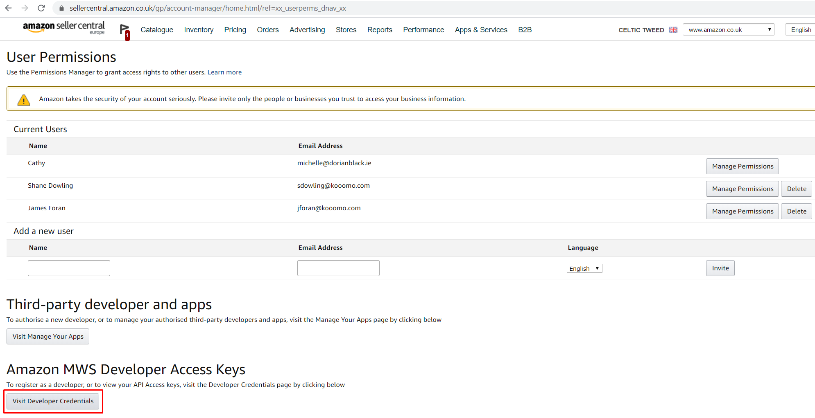
Task: Click Visit Developer Credentials button
Action: 53,401
